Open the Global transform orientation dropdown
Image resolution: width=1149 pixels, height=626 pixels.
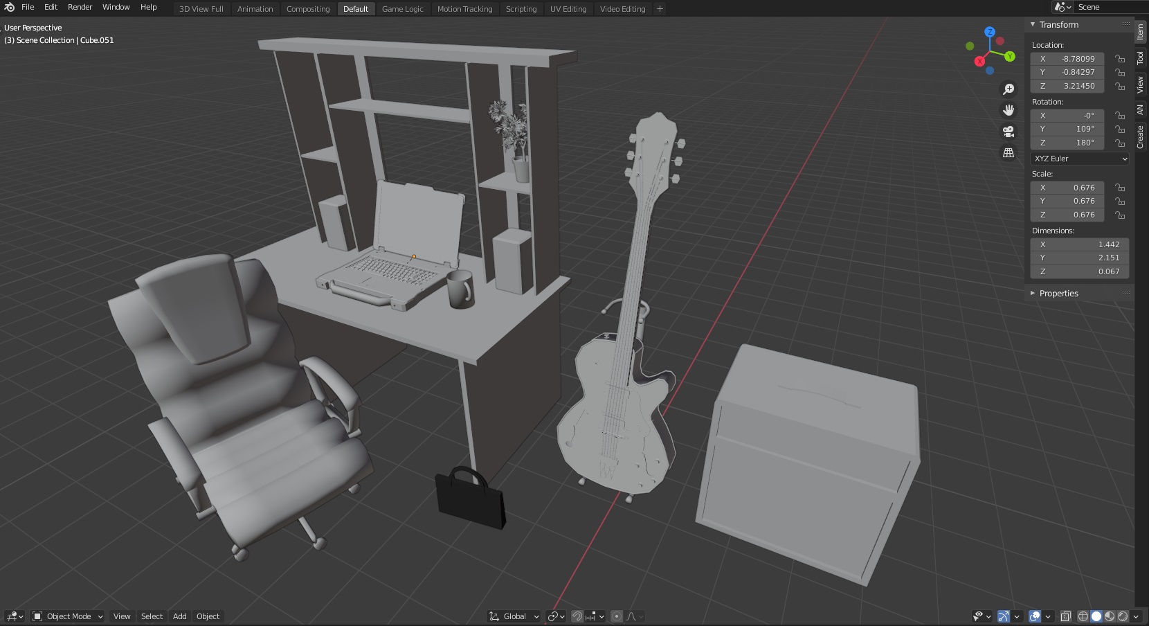point(514,616)
